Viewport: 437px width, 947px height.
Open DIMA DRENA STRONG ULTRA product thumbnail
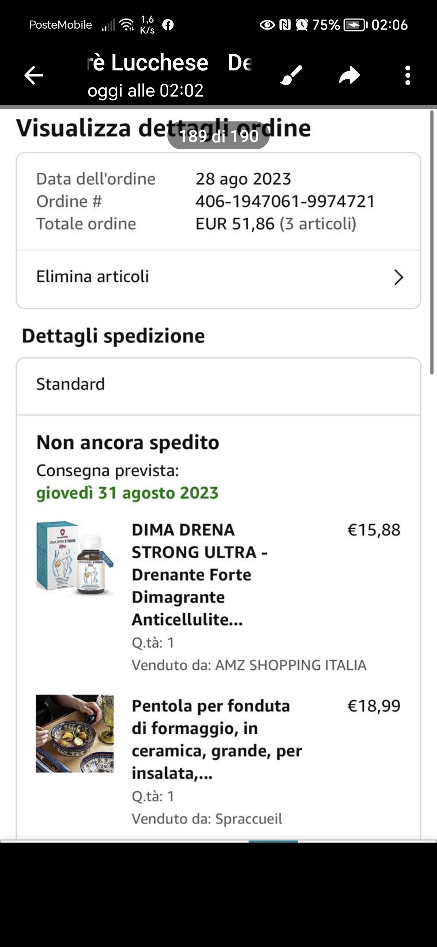tap(75, 558)
